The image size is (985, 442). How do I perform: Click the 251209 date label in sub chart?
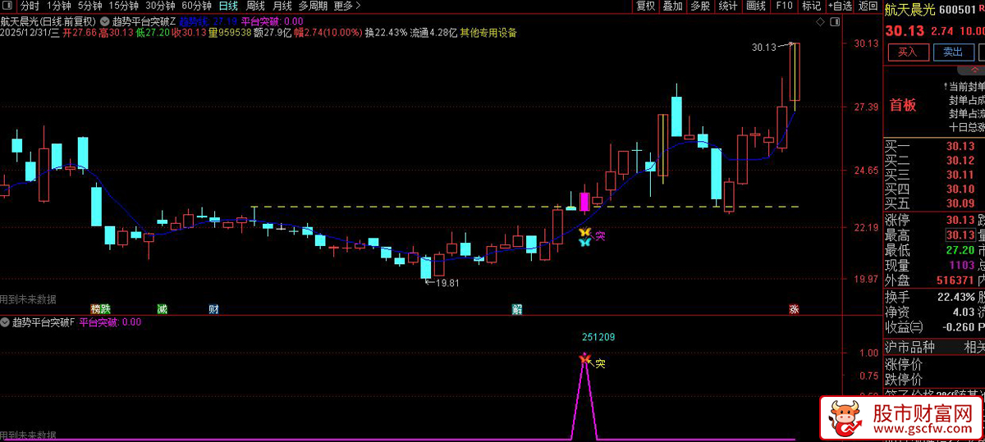click(599, 337)
